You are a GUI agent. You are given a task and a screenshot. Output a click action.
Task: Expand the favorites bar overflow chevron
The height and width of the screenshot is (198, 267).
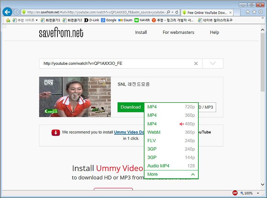click(263, 18)
